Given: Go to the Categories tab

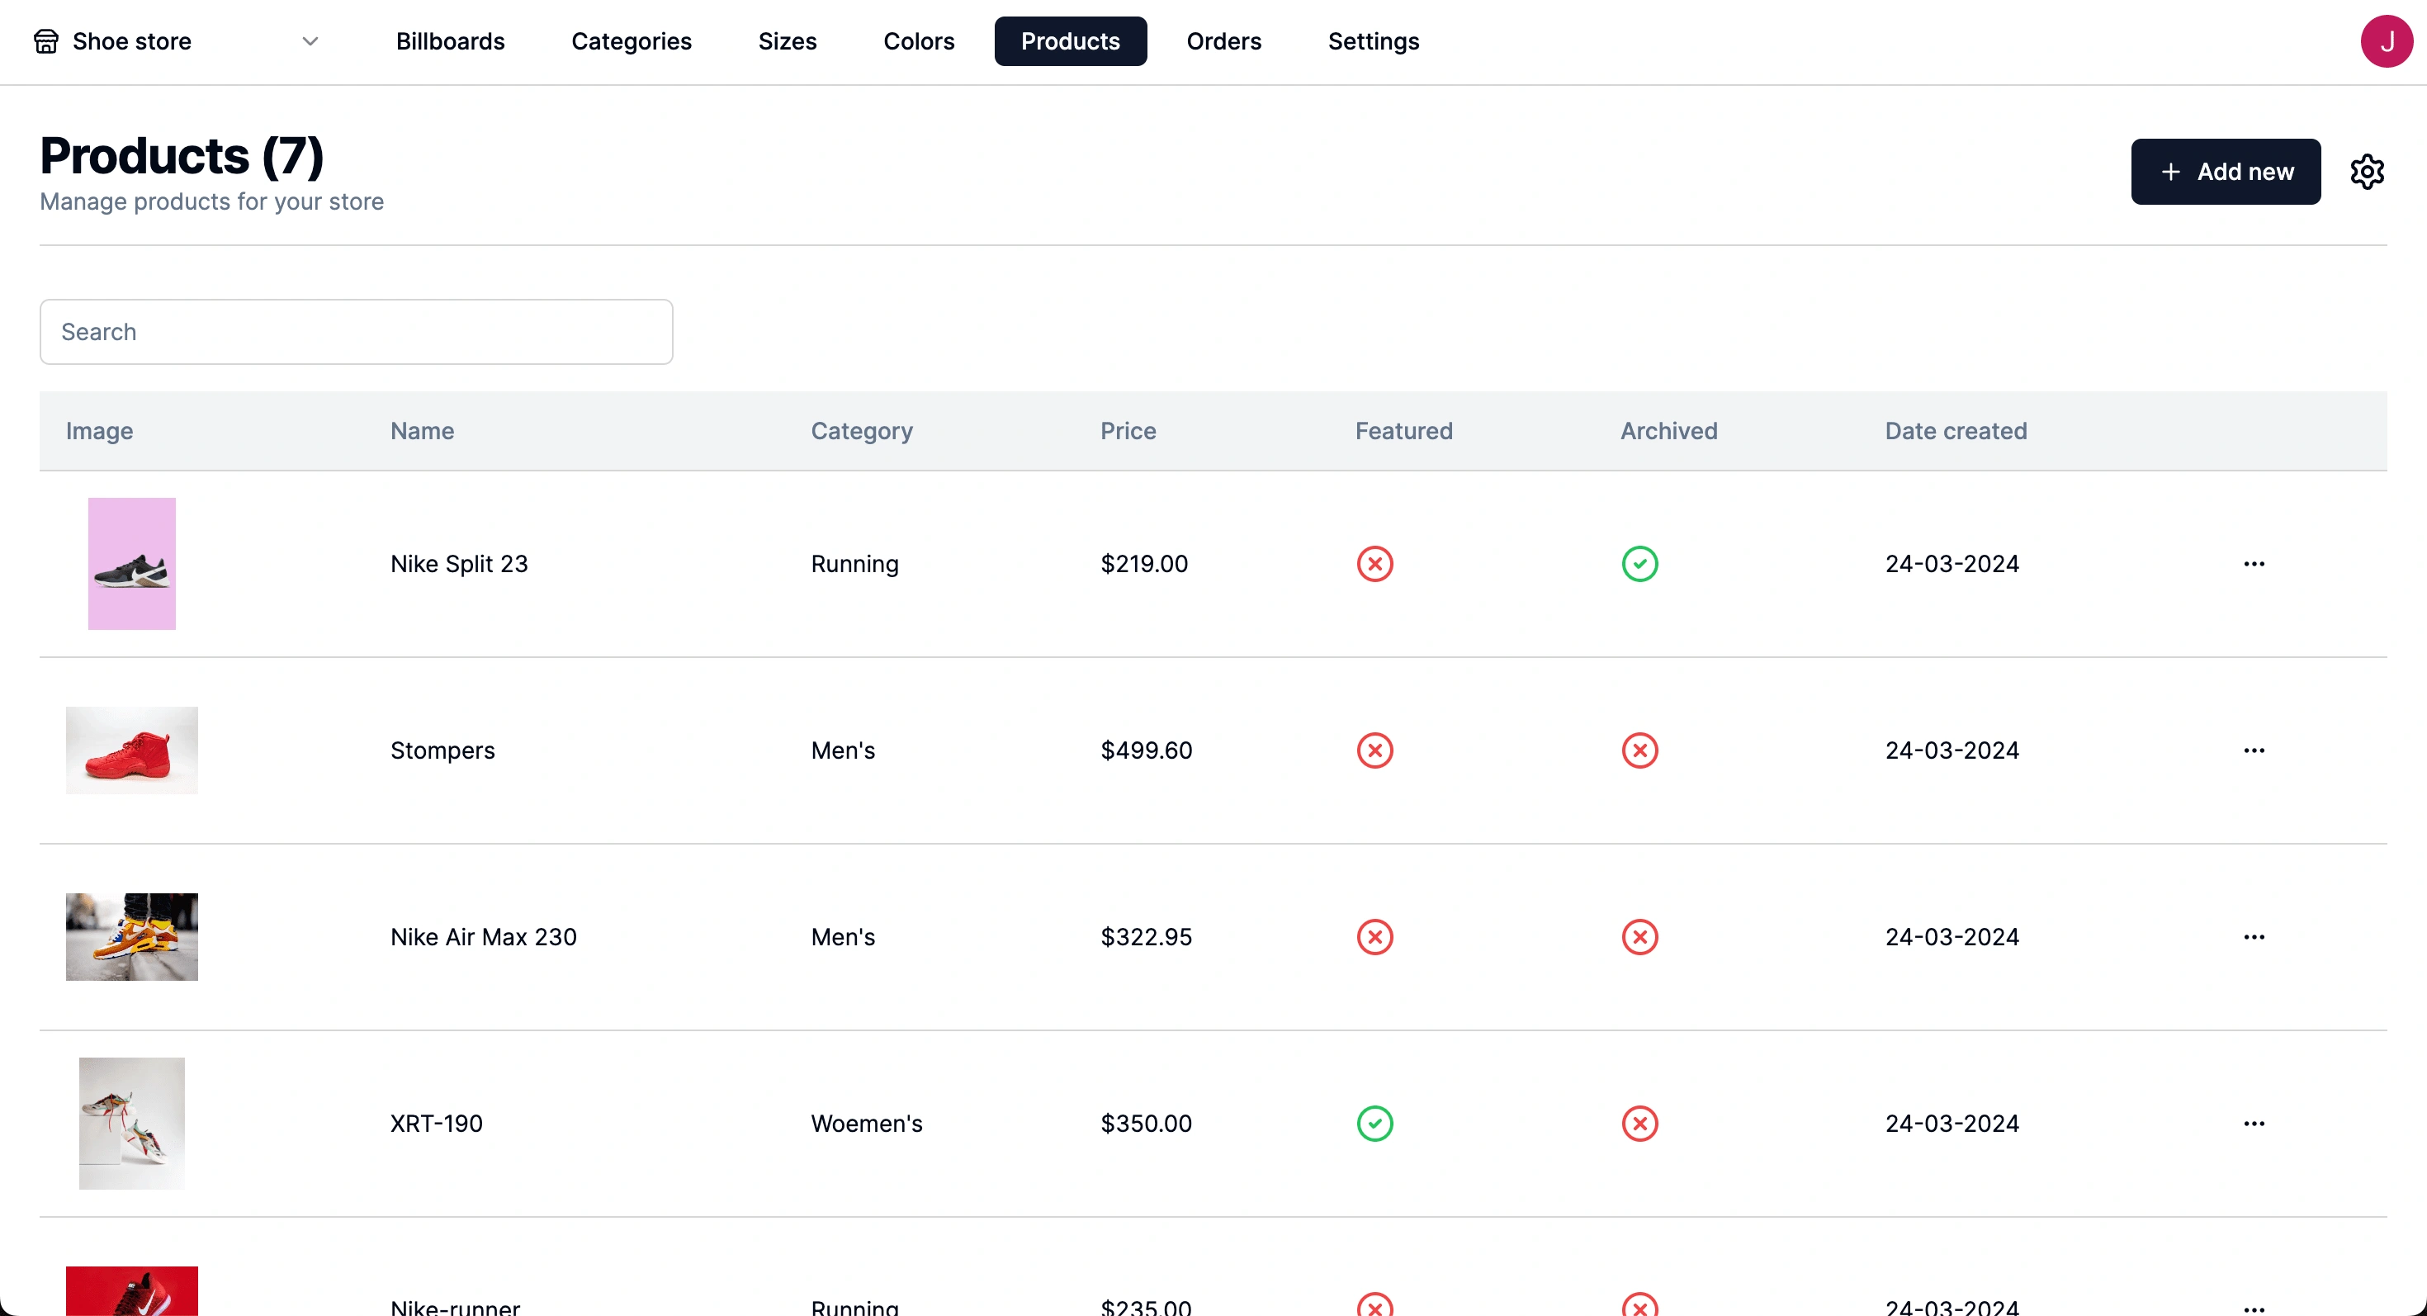Looking at the screenshot, I should click(632, 41).
